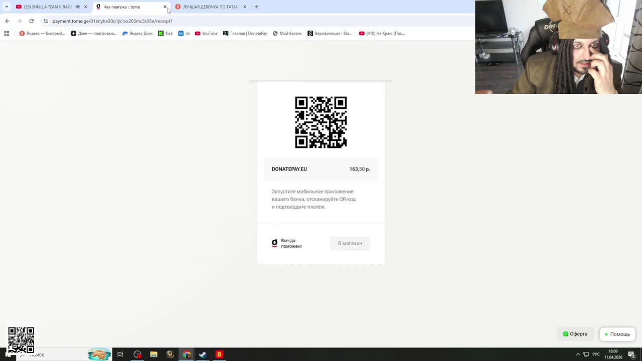Viewport: 642px width, 361px height.
Task: Open the Яндекс Диск bookmark
Action: 137,34
